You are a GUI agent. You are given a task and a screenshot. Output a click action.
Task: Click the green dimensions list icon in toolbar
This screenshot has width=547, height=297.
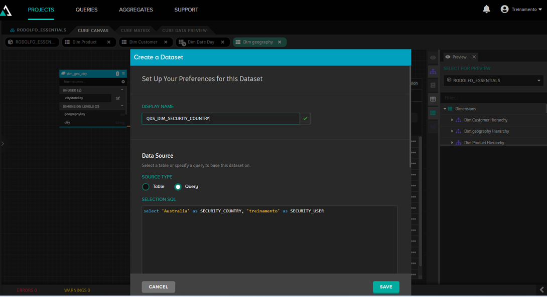(433, 113)
